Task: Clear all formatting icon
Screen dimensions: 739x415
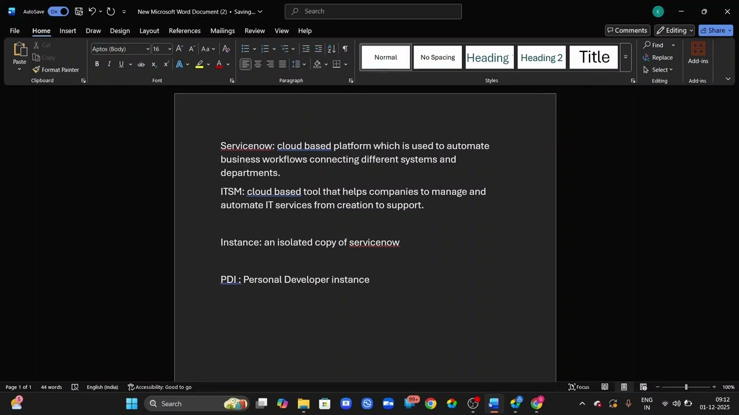Action: (226, 49)
